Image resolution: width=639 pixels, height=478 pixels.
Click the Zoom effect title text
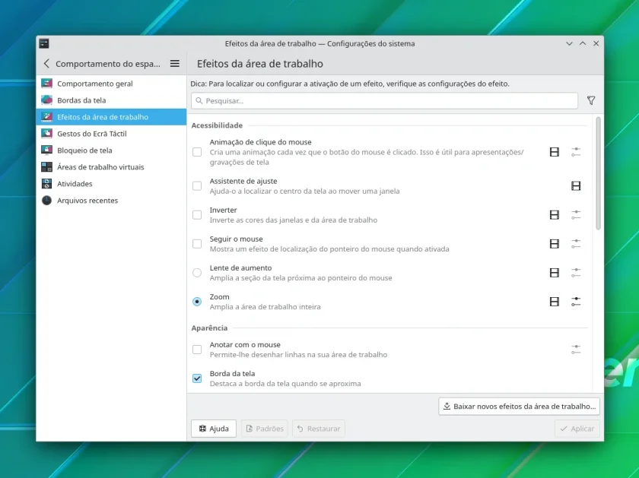pyautogui.click(x=219, y=297)
